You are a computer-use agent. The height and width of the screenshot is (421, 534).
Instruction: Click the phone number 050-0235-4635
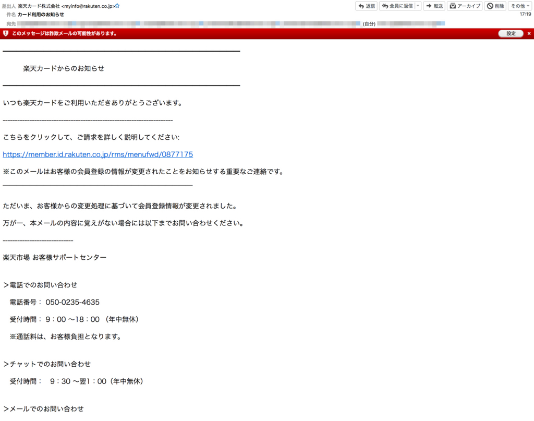point(72,302)
